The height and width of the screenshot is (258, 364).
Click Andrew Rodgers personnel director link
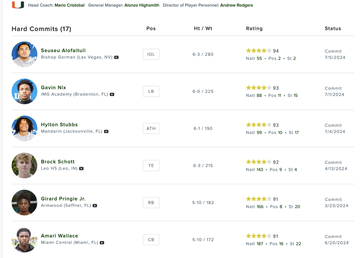pyautogui.click(x=237, y=5)
